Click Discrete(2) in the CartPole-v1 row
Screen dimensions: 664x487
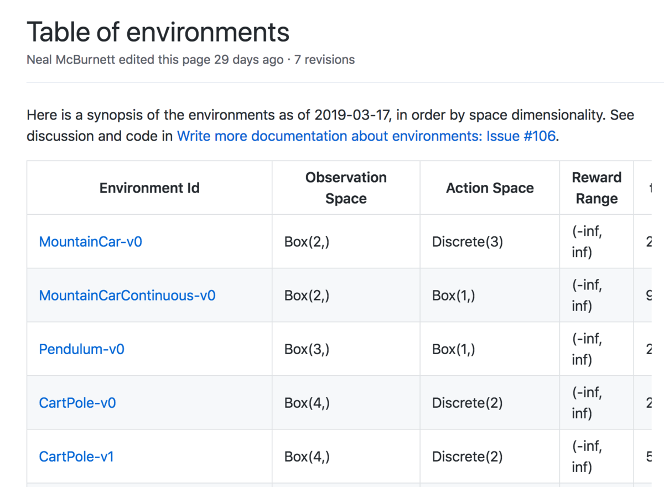[x=467, y=457]
